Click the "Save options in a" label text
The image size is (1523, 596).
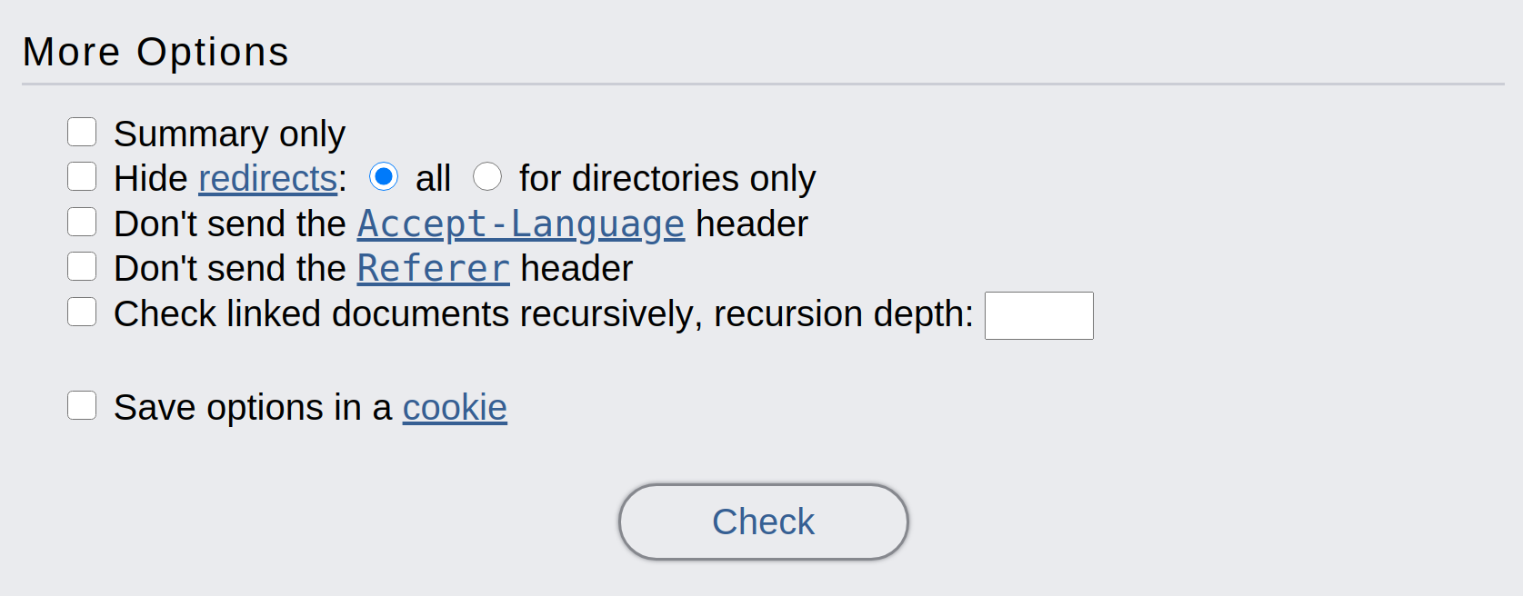[x=252, y=408]
